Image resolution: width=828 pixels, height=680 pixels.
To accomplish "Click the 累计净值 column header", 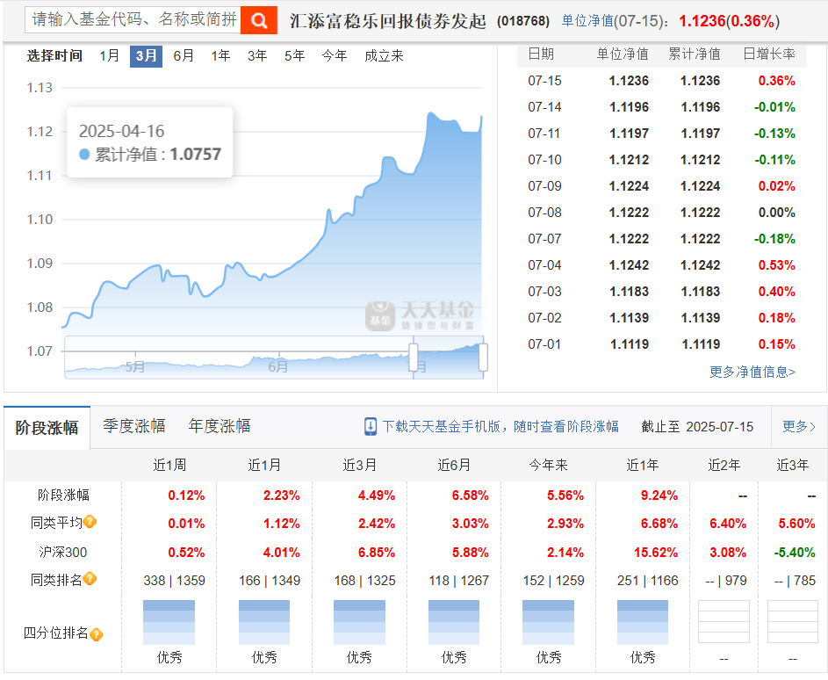I will (x=695, y=54).
